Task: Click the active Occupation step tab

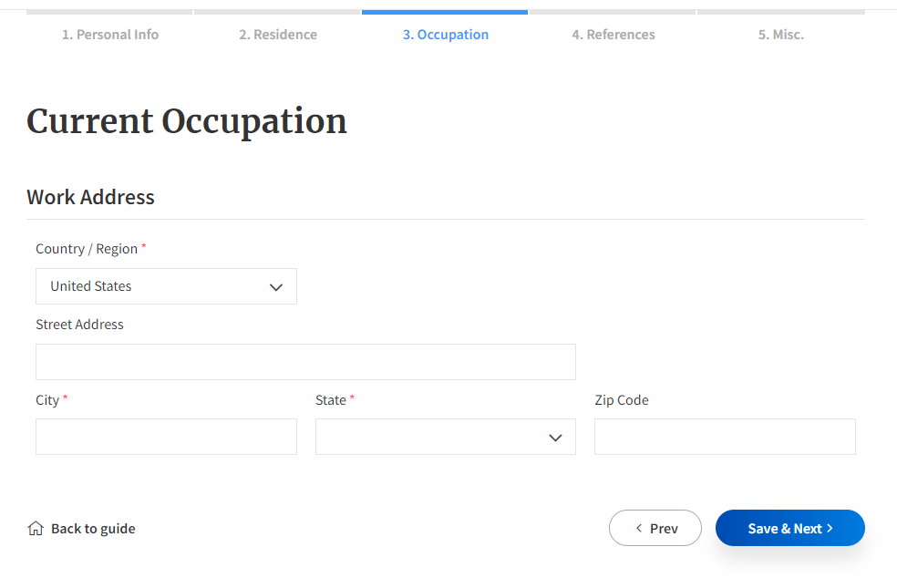Action: click(x=445, y=35)
